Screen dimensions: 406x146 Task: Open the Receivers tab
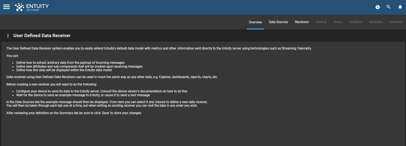(302, 22)
